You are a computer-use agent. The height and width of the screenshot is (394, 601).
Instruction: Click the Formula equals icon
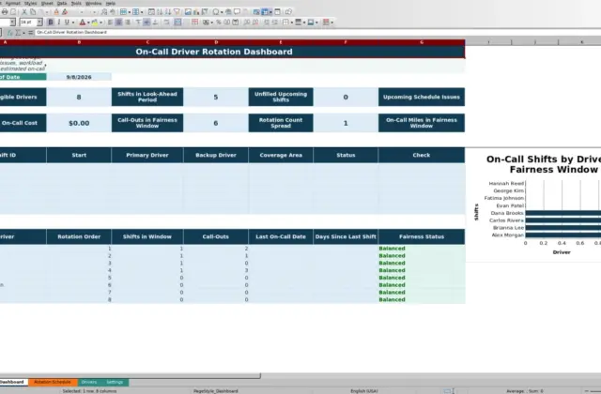click(x=30, y=33)
